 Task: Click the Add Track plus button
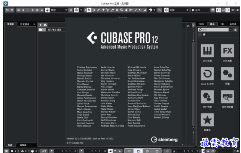40,25
